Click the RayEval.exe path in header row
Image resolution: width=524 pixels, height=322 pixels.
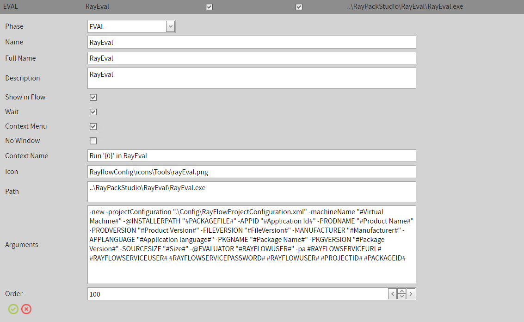click(x=405, y=6)
